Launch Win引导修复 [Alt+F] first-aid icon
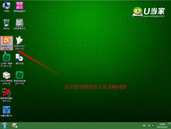Viewport: 171px width, 129px height. click(x=7, y=78)
